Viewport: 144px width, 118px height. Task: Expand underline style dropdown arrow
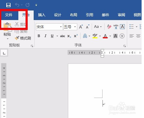(57, 36)
